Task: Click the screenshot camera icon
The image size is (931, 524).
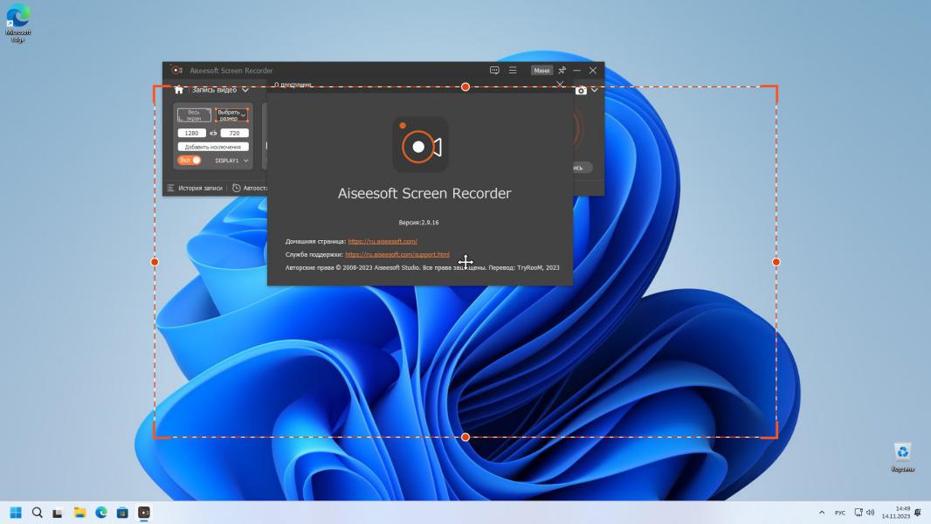Action: tap(582, 90)
